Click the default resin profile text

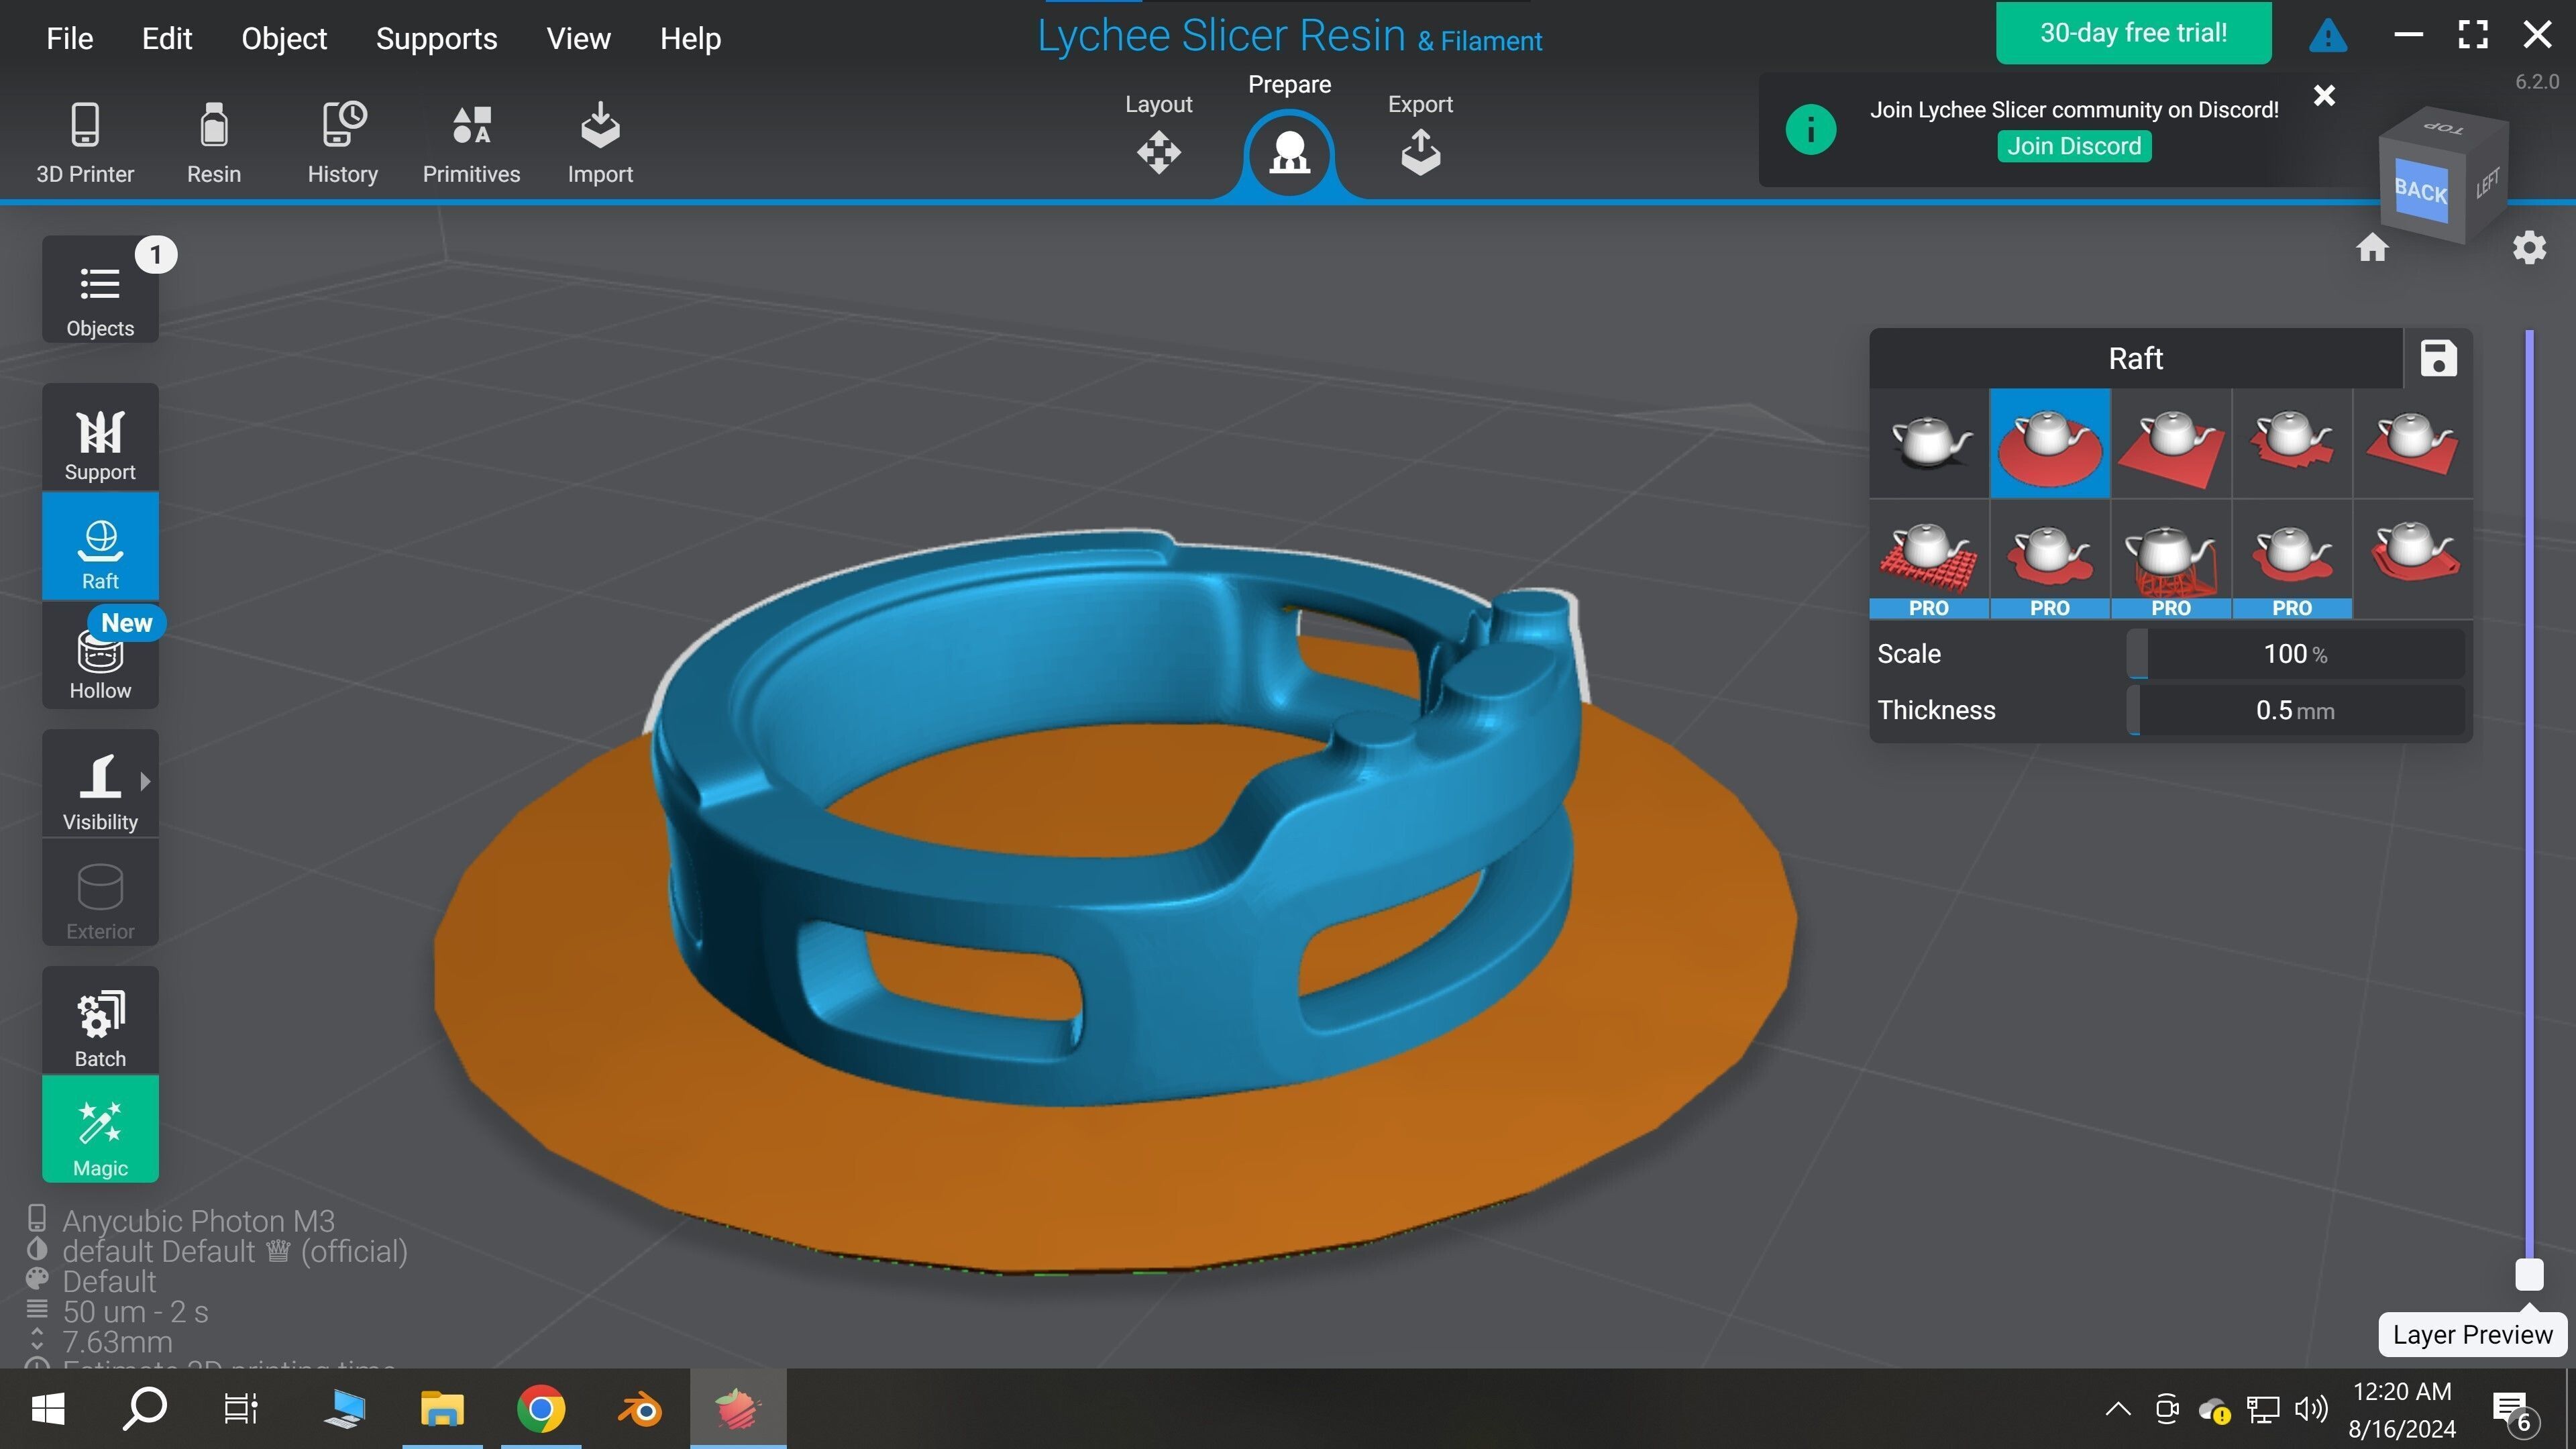pyautogui.click(x=234, y=1251)
